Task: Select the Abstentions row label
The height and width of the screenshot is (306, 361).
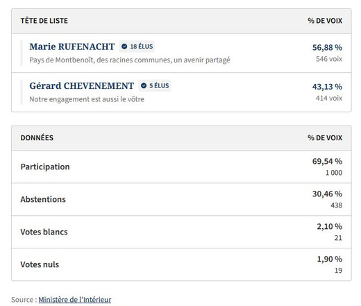Action: point(43,199)
